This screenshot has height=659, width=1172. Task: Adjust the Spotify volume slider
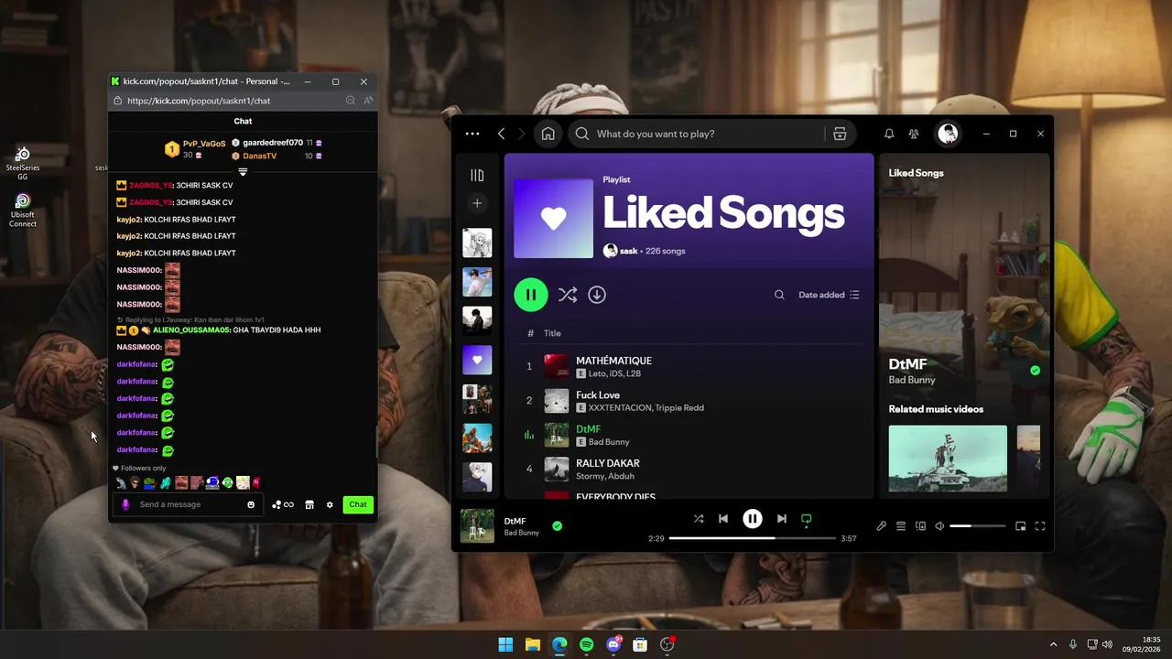pyautogui.click(x=977, y=526)
